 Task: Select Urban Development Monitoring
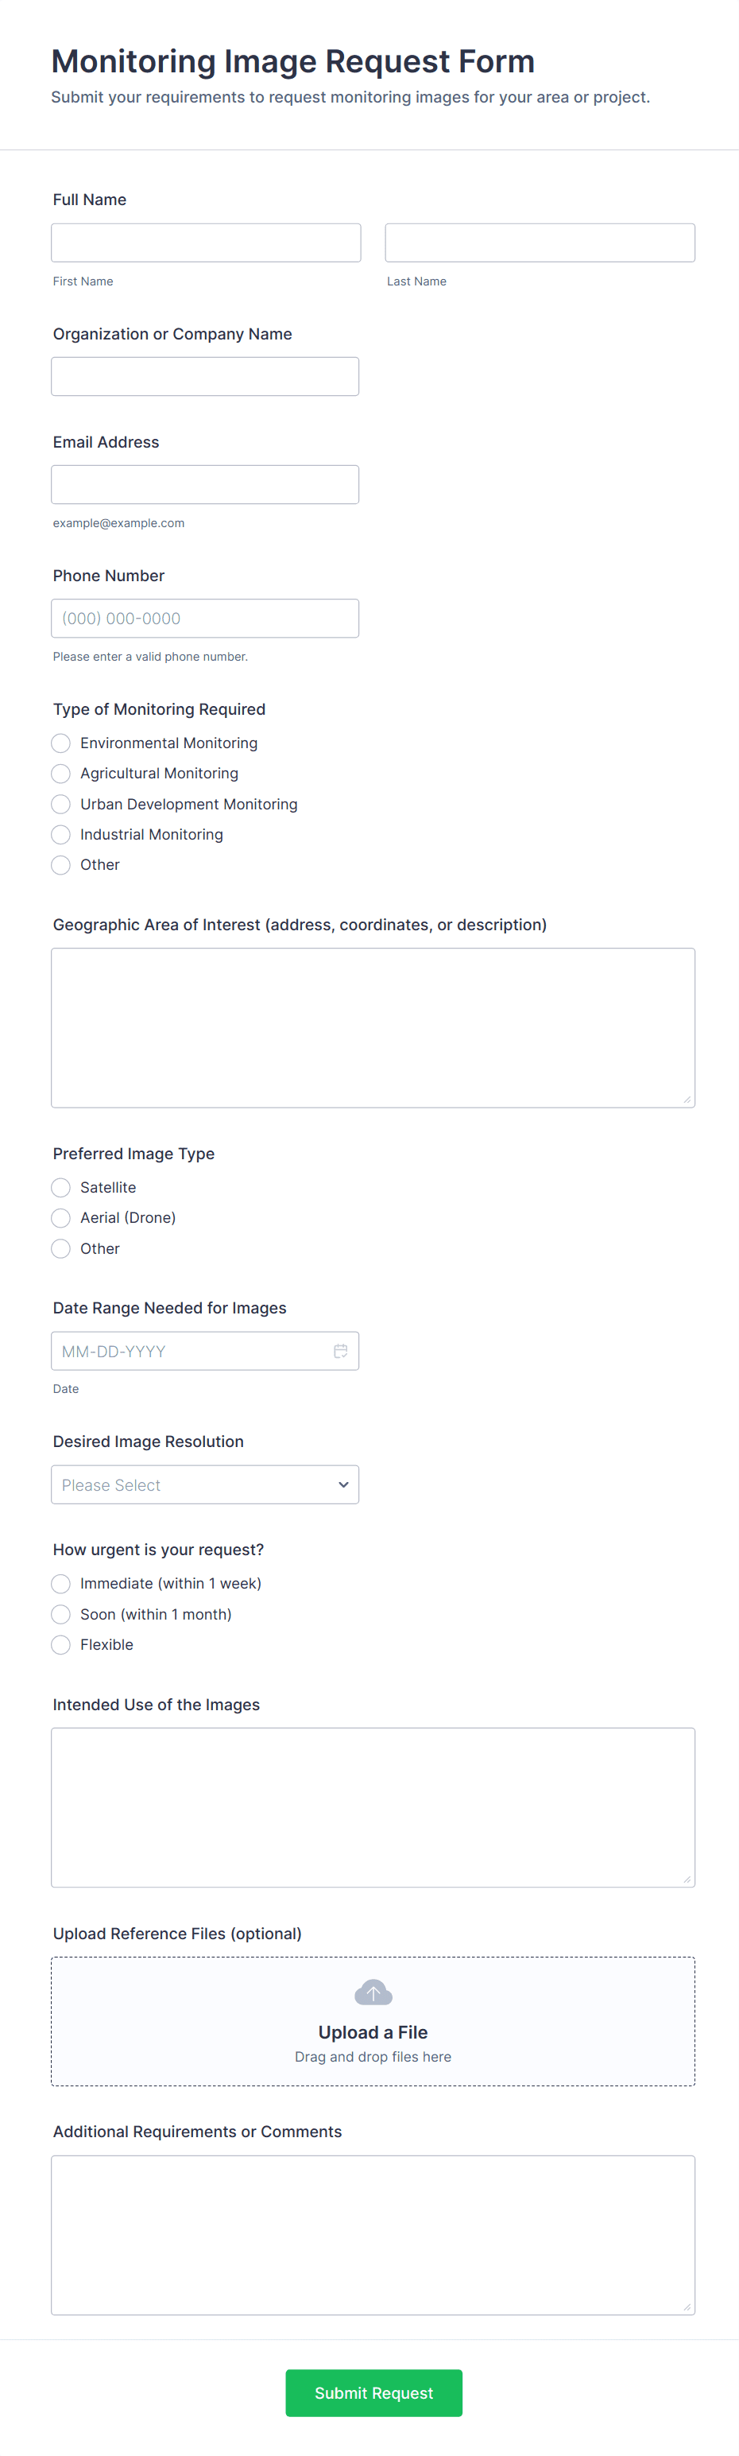[61, 804]
